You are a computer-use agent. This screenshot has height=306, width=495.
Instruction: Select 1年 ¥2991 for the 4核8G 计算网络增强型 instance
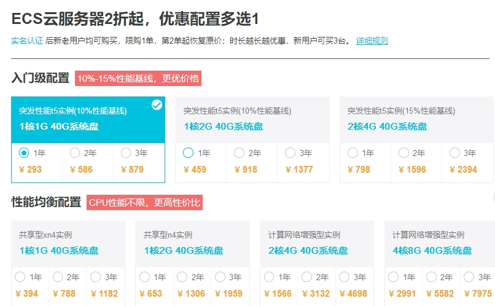(393, 277)
